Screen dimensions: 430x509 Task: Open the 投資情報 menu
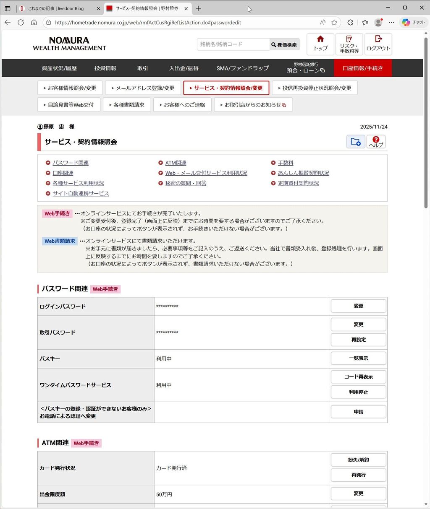click(x=105, y=68)
